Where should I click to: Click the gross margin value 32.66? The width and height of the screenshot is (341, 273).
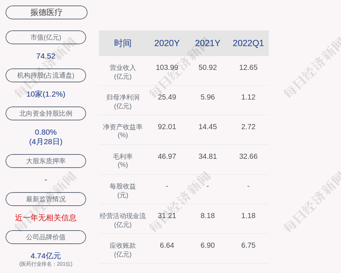pos(248,156)
